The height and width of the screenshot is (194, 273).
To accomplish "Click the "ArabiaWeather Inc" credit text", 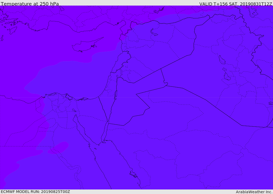I will pyautogui.click(x=254, y=192).
